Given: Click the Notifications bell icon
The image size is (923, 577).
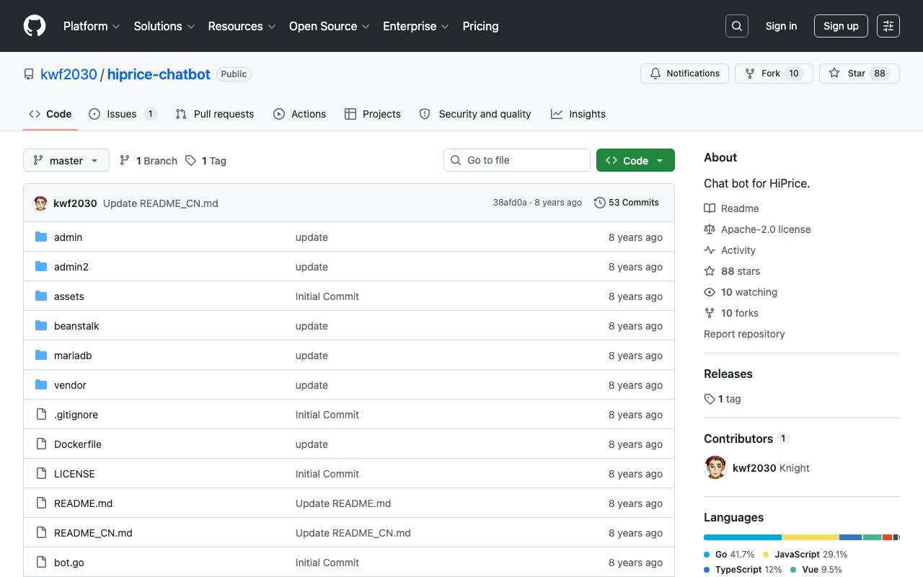Looking at the screenshot, I should 655,74.
